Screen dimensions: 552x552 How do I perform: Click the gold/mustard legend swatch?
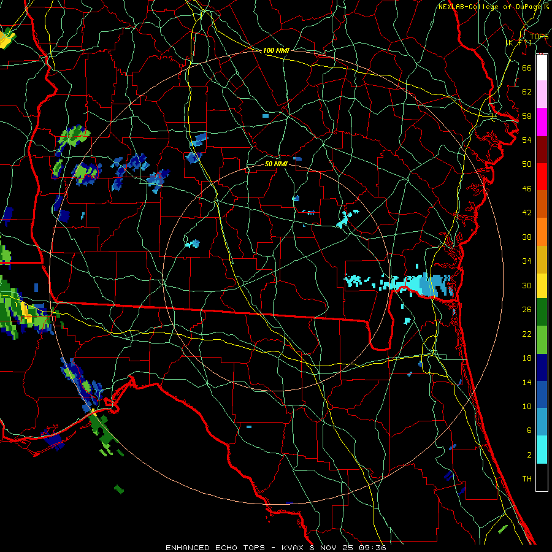[x=542, y=259]
